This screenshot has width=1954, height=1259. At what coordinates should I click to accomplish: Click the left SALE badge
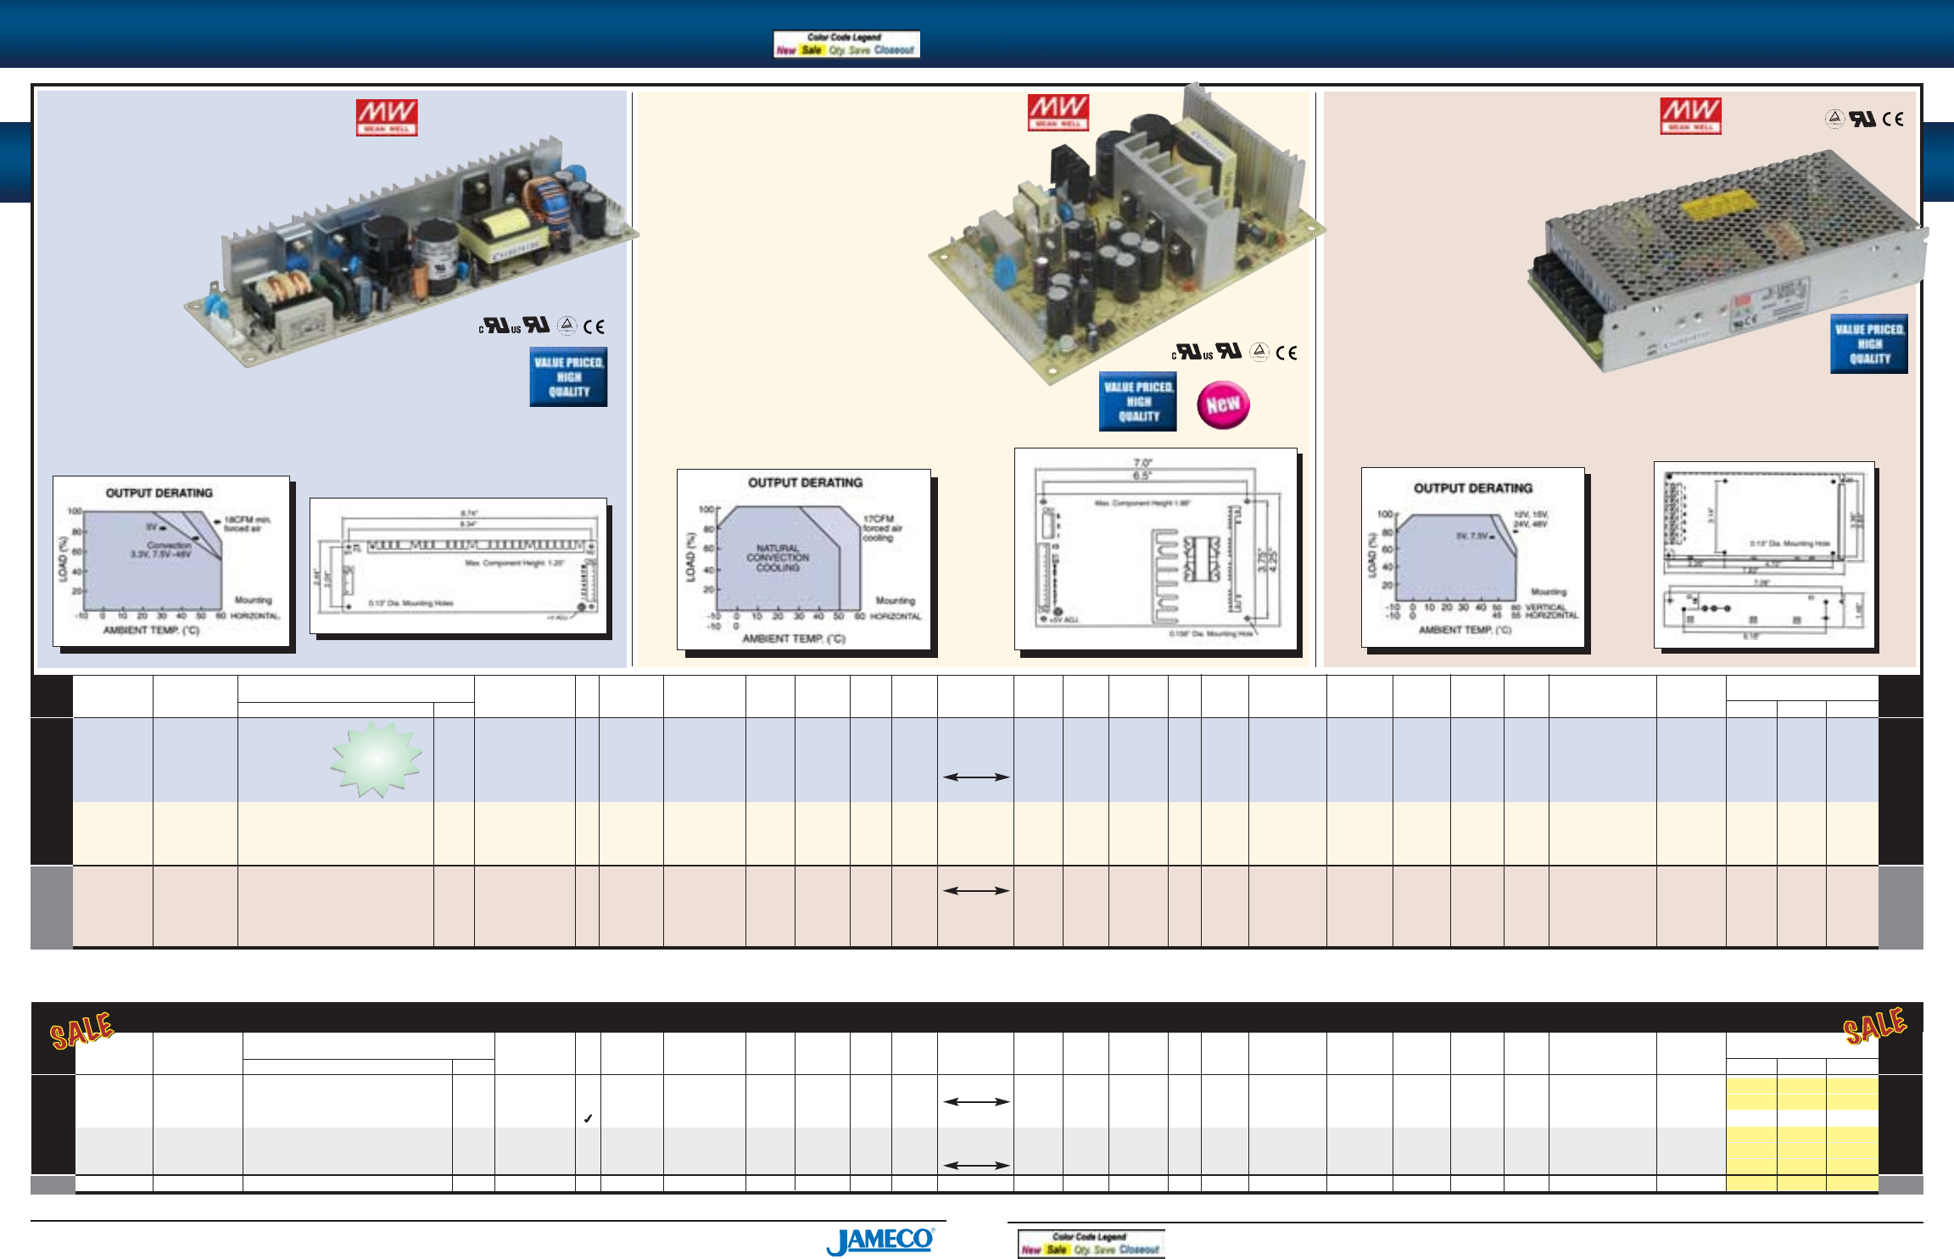pyautogui.click(x=81, y=1031)
